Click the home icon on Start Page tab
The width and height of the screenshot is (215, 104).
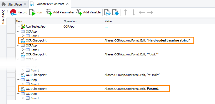pos(4,4)
